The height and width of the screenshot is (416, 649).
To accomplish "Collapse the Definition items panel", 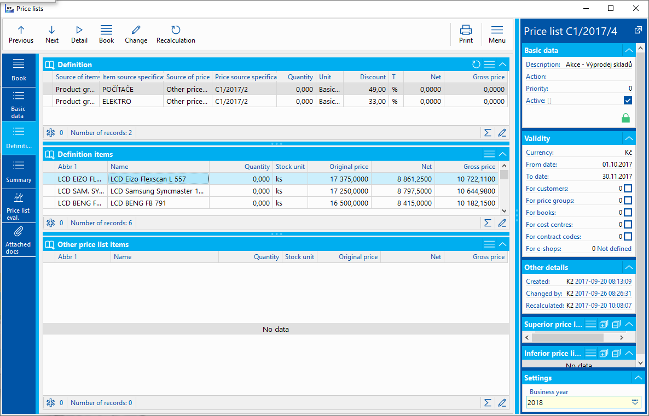I will [x=502, y=154].
